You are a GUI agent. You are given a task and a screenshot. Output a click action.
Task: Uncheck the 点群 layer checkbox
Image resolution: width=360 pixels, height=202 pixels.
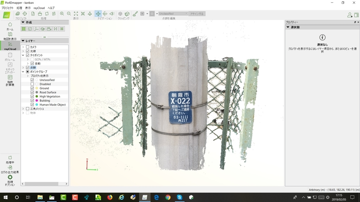27,68
